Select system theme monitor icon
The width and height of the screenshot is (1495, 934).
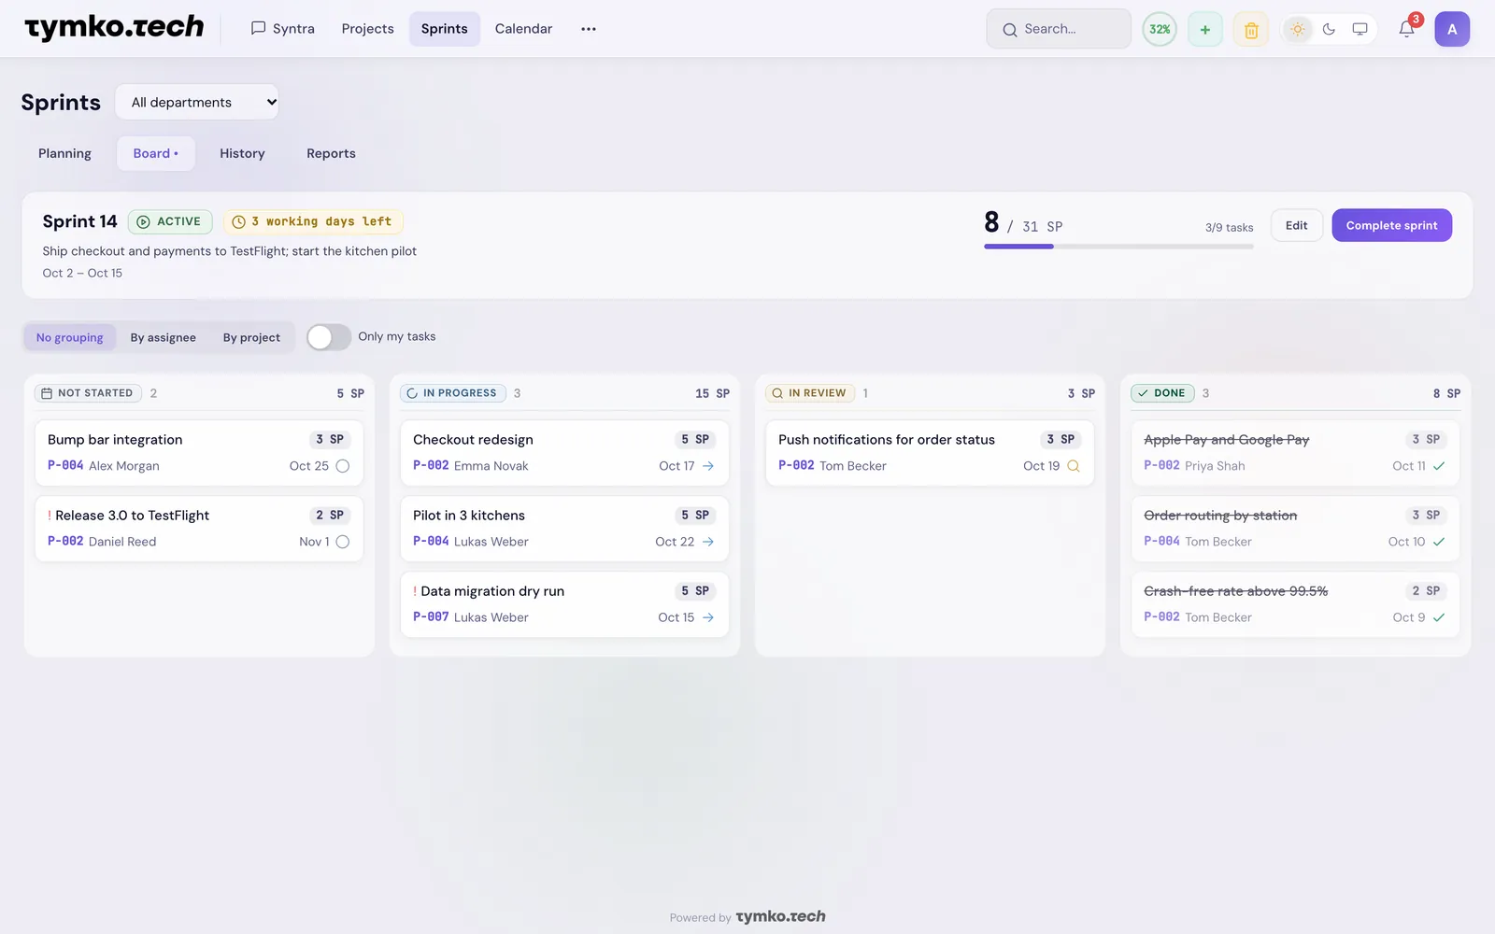pos(1360,29)
